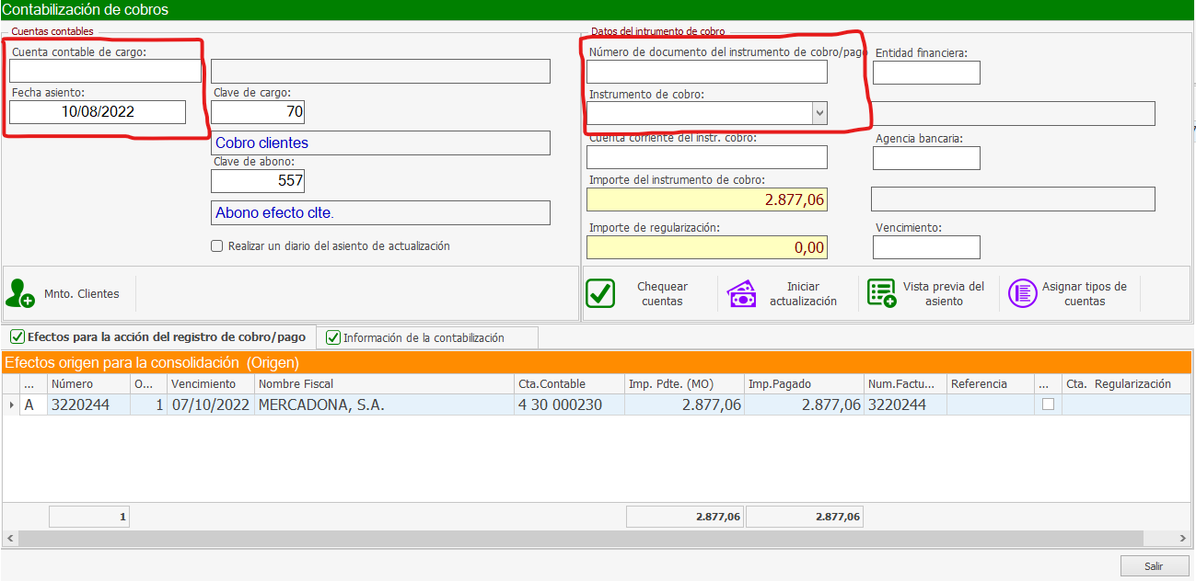The height and width of the screenshot is (581, 1196).
Task: Enable Realizar un diario del asiento checkbox
Action: pyautogui.click(x=217, y=246)
